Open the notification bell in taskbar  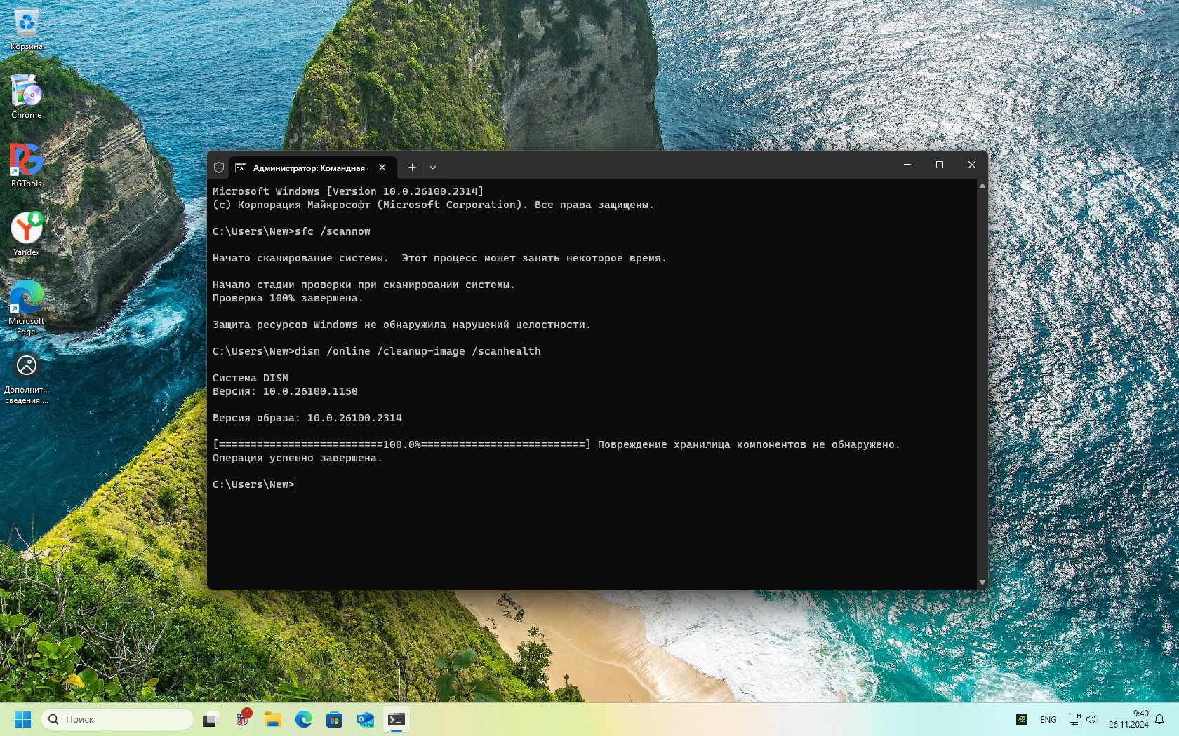pyautogui.click(x=1159, y=719)
